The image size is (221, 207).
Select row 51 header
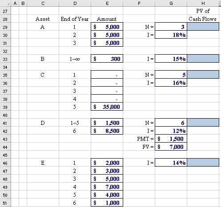click(x=5, y=203)
